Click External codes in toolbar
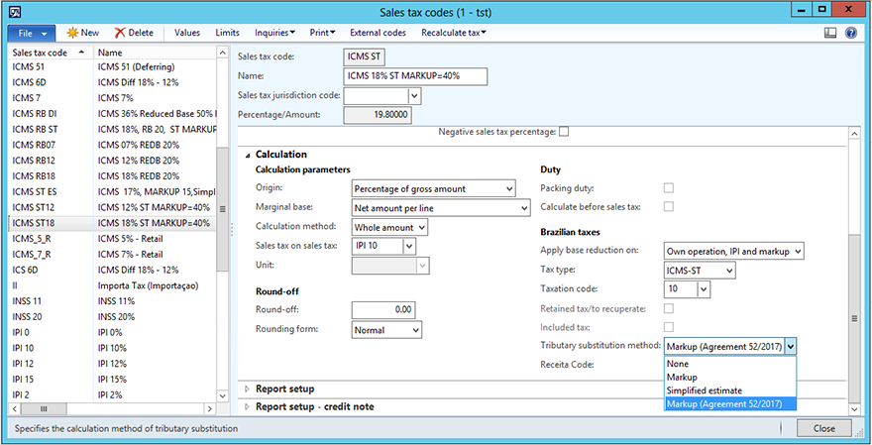 tap(378, 33)
